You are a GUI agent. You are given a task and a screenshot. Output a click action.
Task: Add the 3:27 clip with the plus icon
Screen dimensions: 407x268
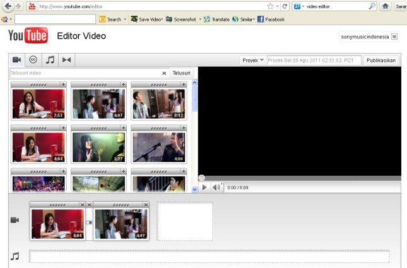(123, 127)
